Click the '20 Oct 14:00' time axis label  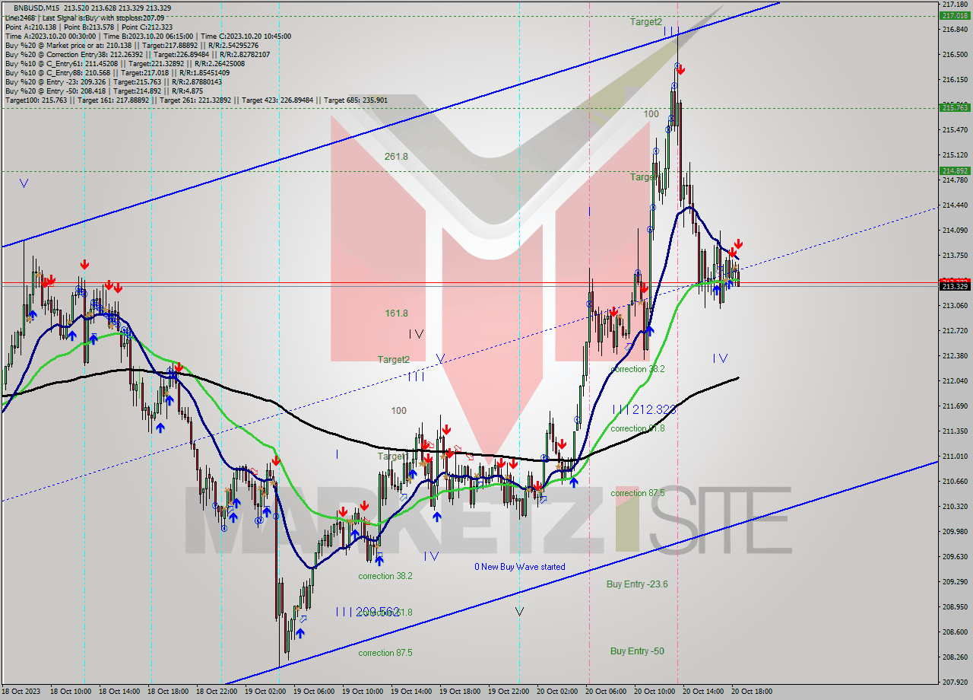[x=703, y=692]
